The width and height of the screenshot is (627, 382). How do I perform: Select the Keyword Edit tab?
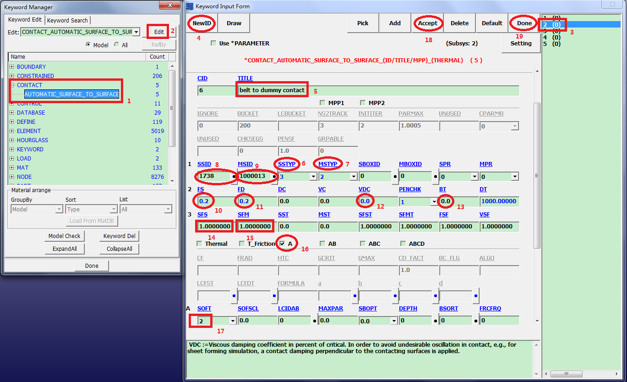[25, 20]
